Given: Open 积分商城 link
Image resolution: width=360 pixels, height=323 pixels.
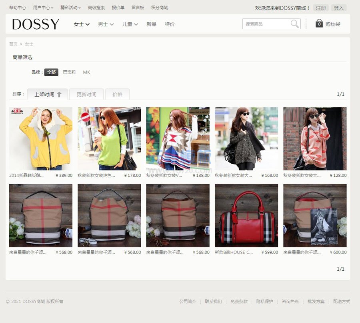Looking at the screenshot, I should (x=160, y=8).
